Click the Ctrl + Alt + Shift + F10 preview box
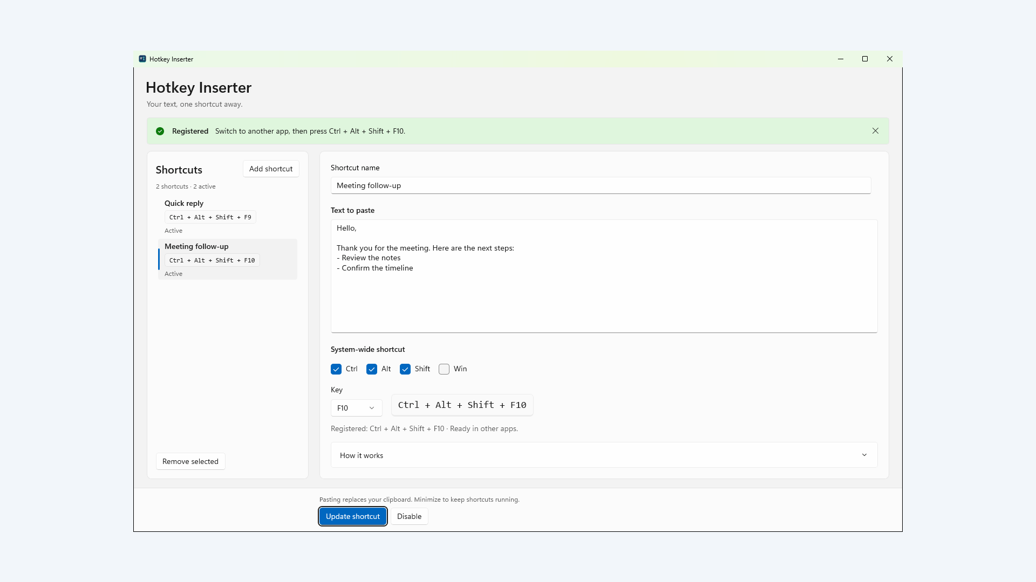This screenshot has width=1036, height=582. (462, 405)
